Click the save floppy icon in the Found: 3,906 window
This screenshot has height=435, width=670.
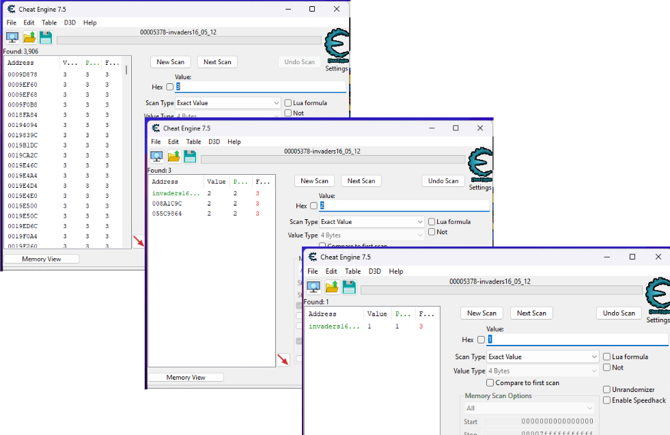pyautogui.click(x=46, y=38)
